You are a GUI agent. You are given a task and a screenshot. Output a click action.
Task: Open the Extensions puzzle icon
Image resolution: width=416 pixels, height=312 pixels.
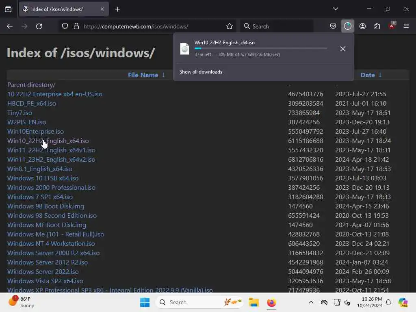pyautogui.click(x=377, y=26)
